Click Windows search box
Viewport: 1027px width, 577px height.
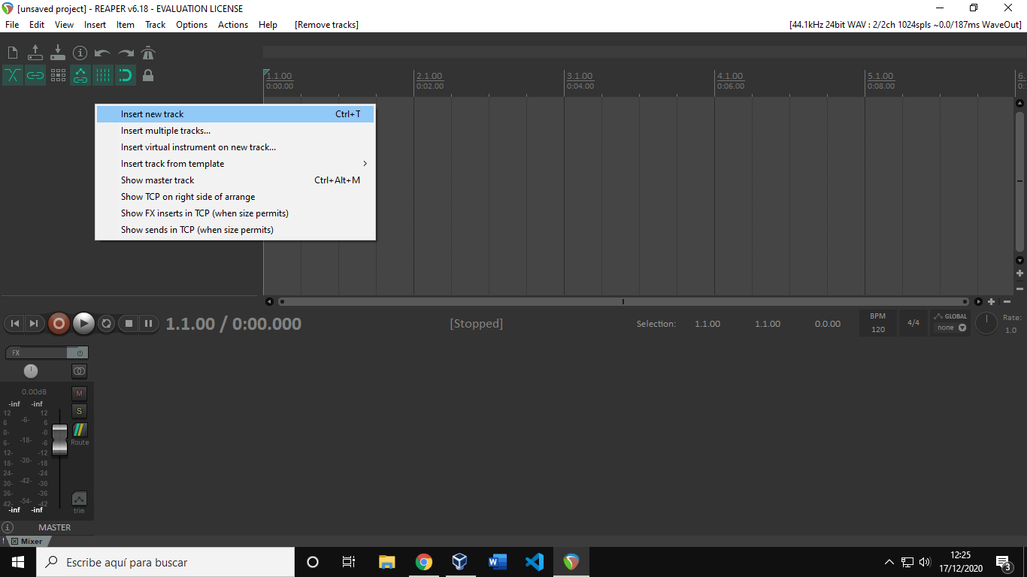tap(165, 562)
